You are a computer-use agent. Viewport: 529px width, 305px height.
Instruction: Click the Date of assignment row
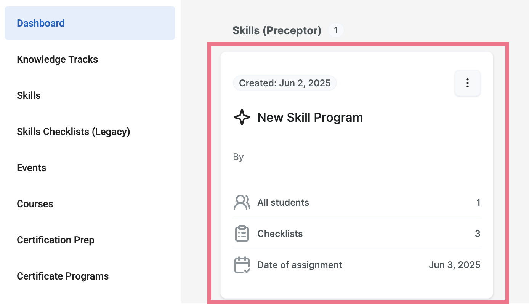point(357,265)
